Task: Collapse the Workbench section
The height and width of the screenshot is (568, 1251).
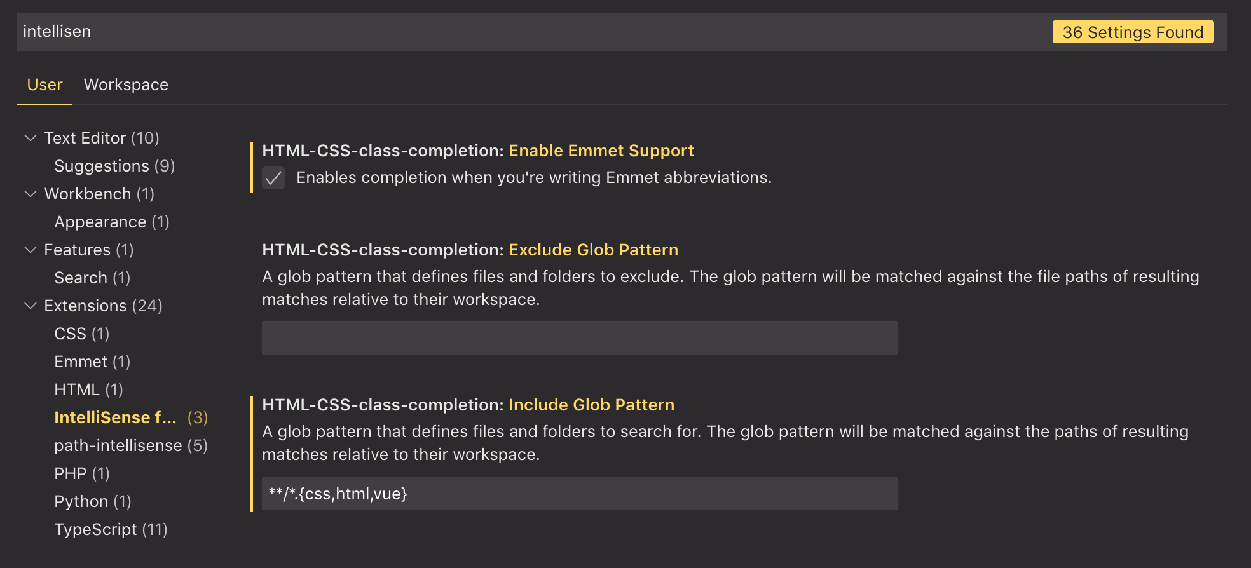Action: [x=30, y=194]
